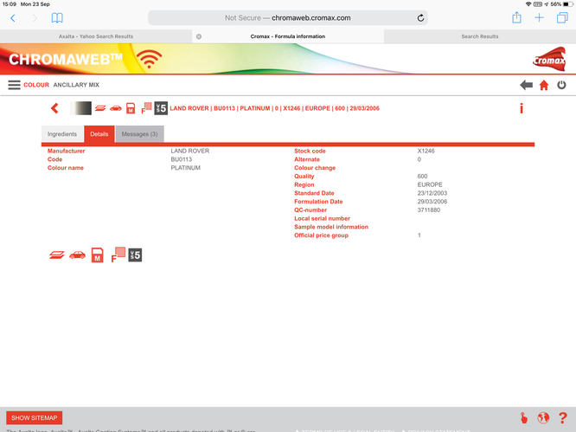Open the Messages (3) tab
Viewport: 576px width, 432px height.
click(x=139, y=134)
